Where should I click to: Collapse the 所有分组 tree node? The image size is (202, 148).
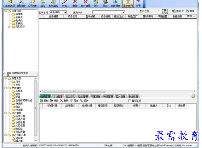coord(5,11)
